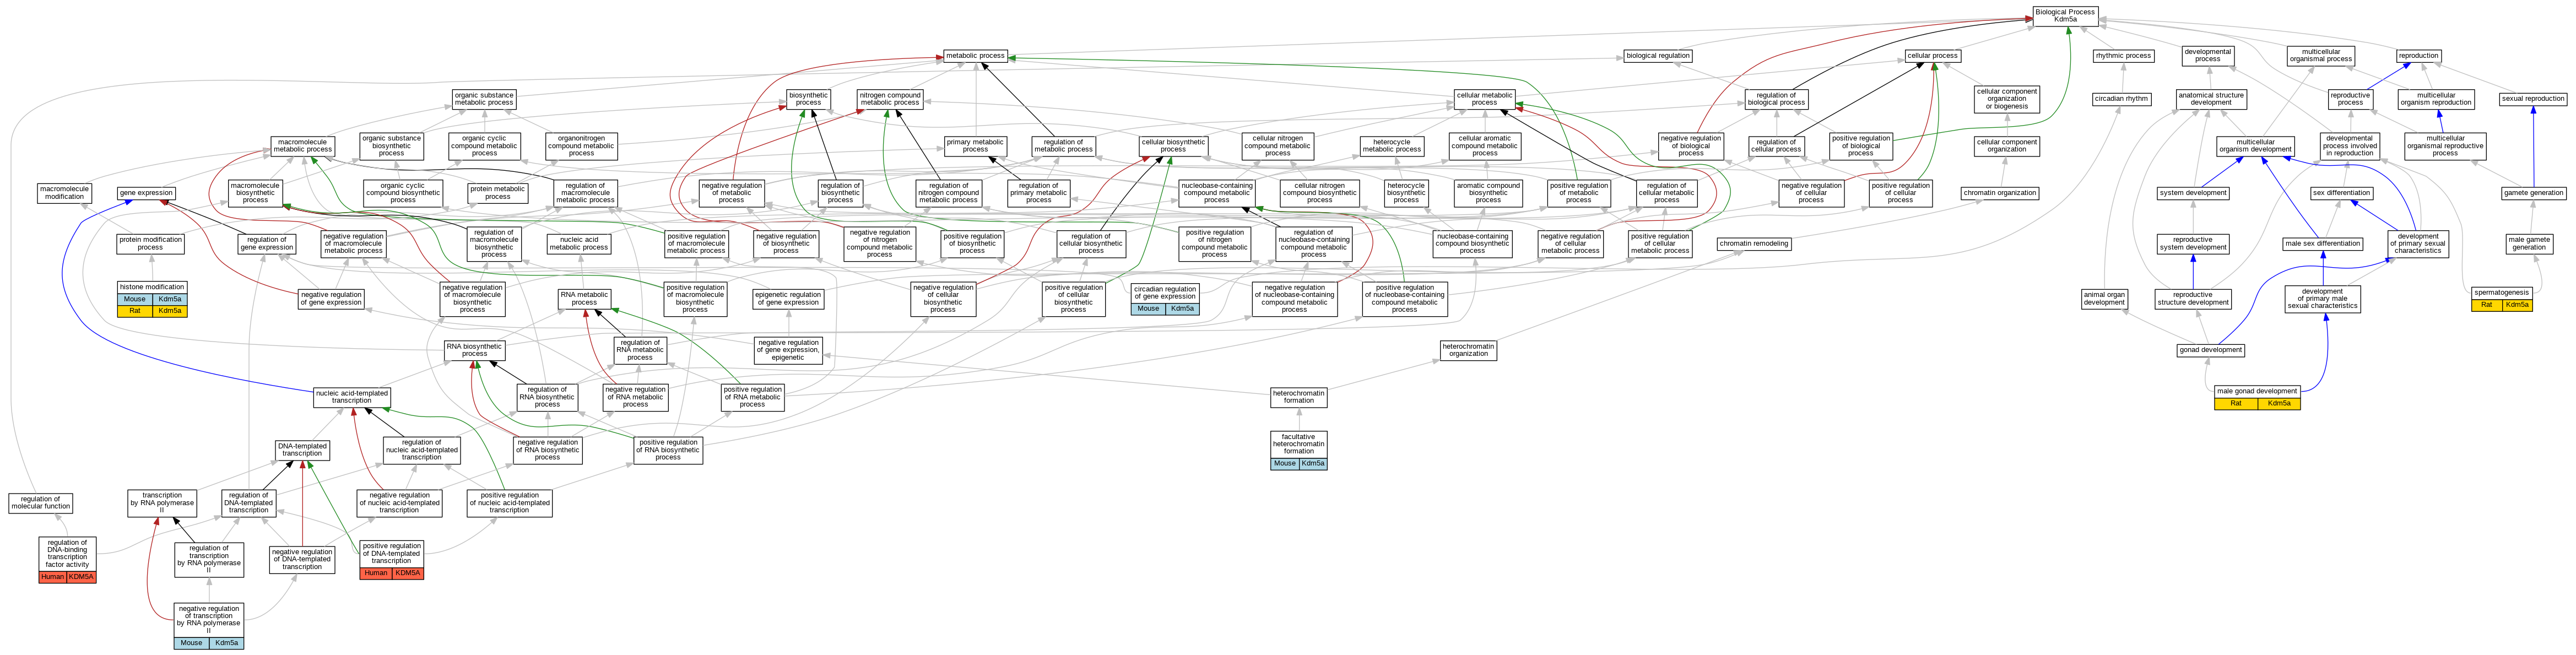Image resolution: width=2576 pixels, height=655 pixels.
Task: Click the epigenetic regulation of gene expression node
Action: 788,299
